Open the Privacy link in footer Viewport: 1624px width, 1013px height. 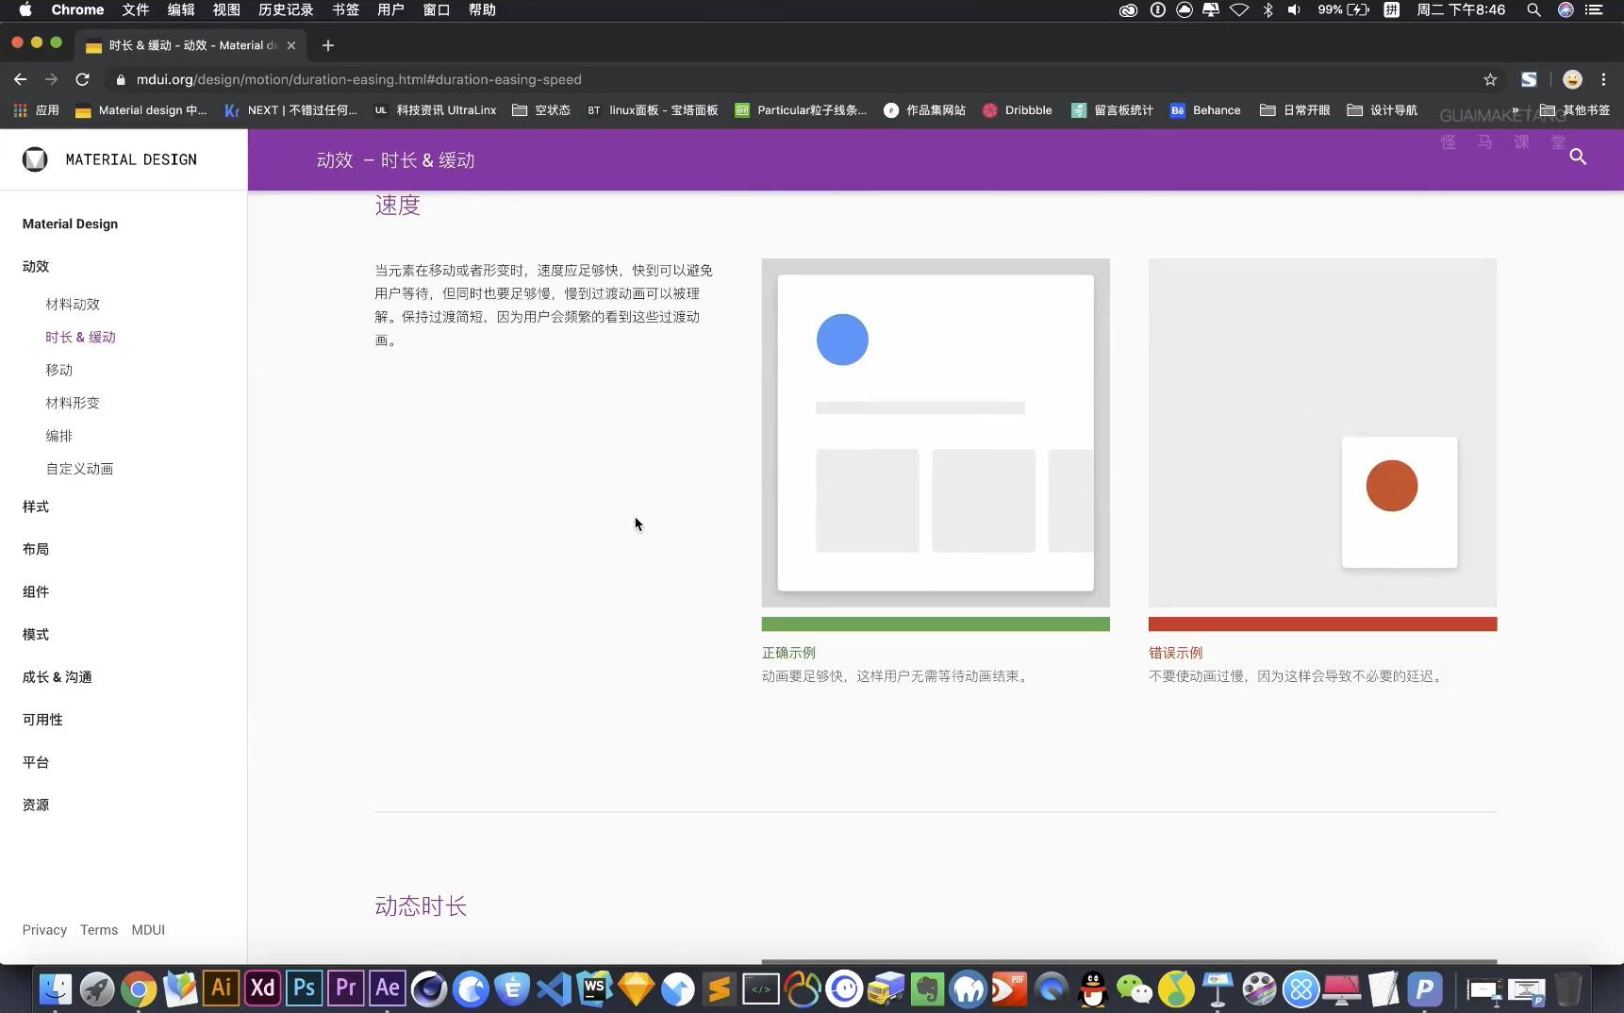click(x=44, y=930)
